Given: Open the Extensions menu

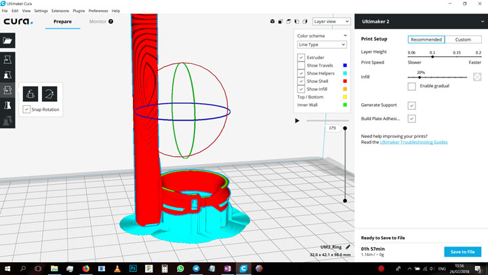Looking at the screenshot, I should pyautogui.click(x=60, y=11).
